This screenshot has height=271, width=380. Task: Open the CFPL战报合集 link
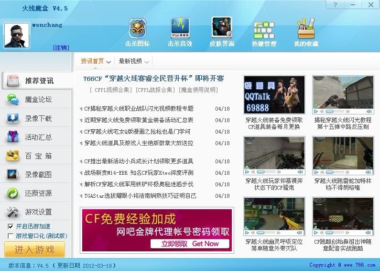[x=155, y=90]
